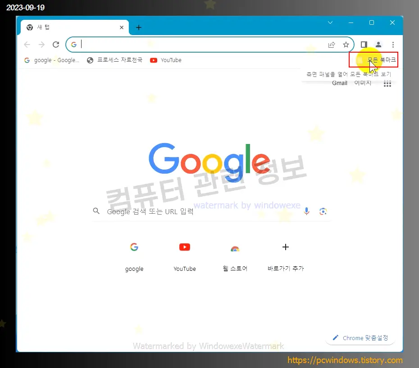Bookmark this tab with star icon
This screenshot has width=419, height=368.
point(346,45)
